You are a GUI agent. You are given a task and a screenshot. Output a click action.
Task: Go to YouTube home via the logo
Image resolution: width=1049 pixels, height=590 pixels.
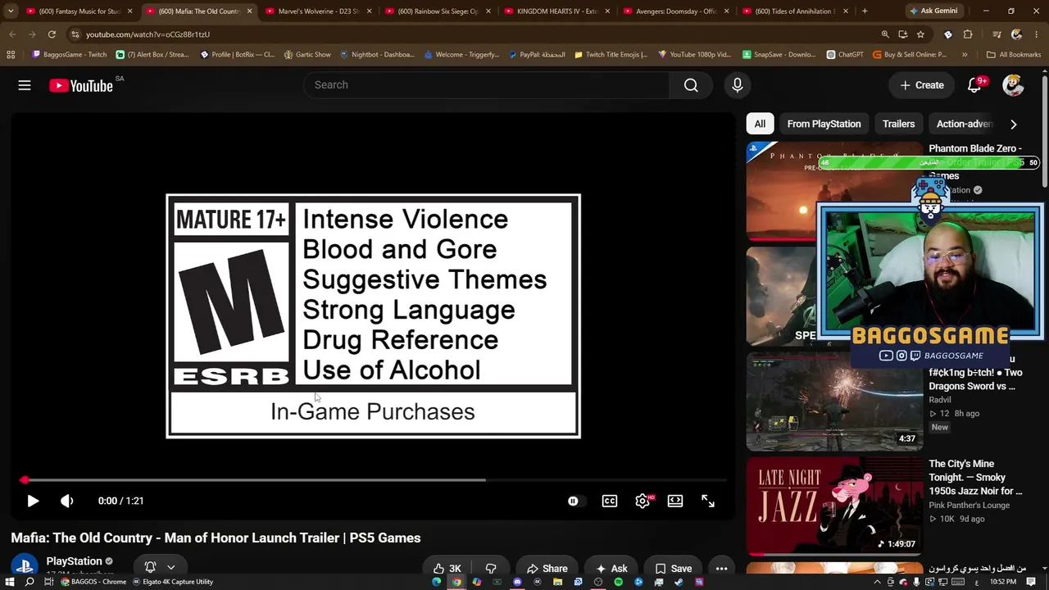click(x=81, y=85)
